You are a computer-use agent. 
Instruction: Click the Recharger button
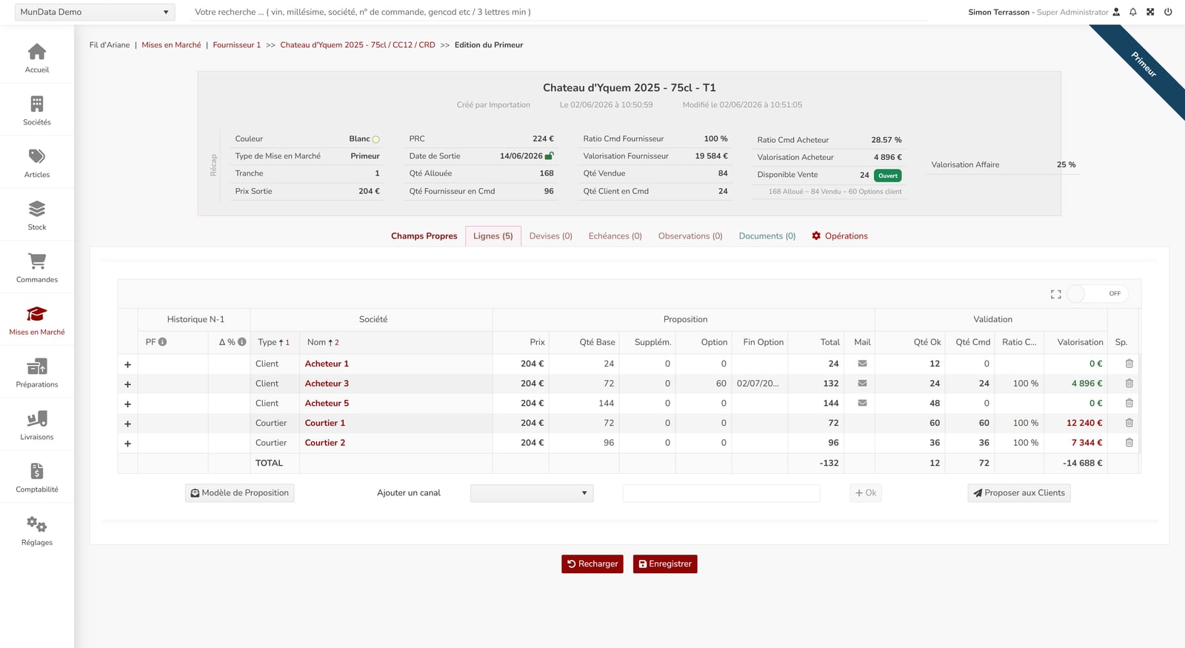(592, 564)
